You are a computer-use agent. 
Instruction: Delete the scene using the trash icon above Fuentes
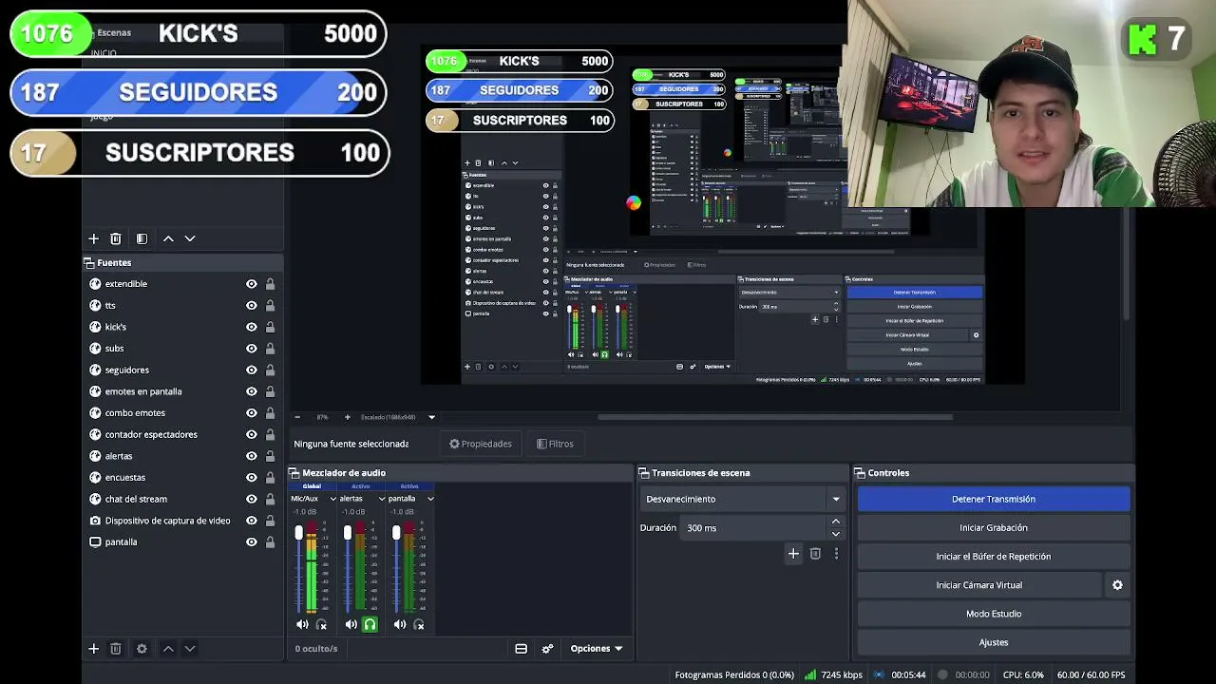point(116,238)
